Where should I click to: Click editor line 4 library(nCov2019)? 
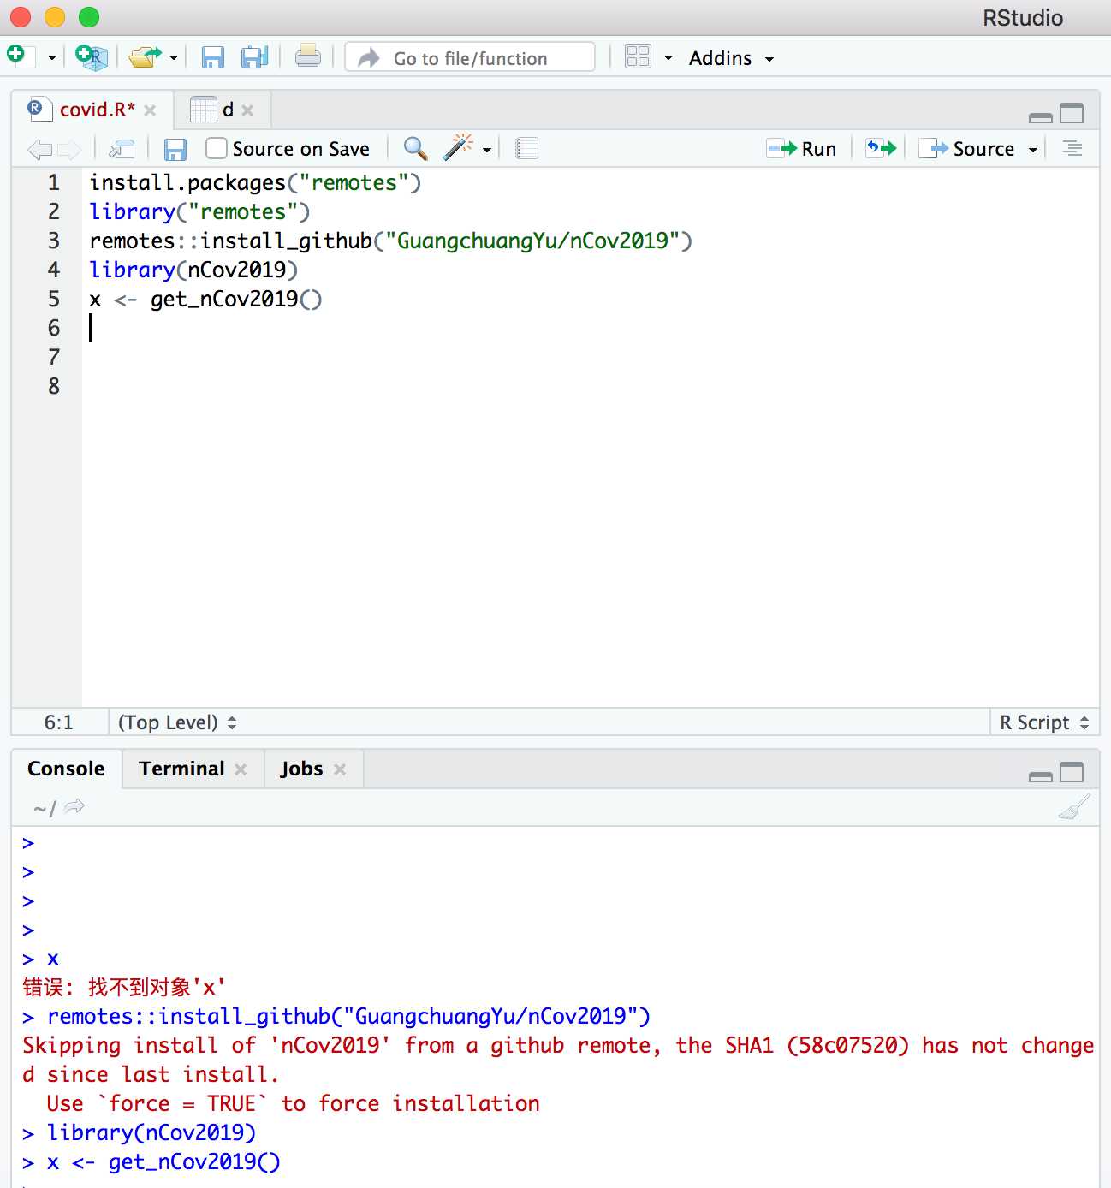193,270
